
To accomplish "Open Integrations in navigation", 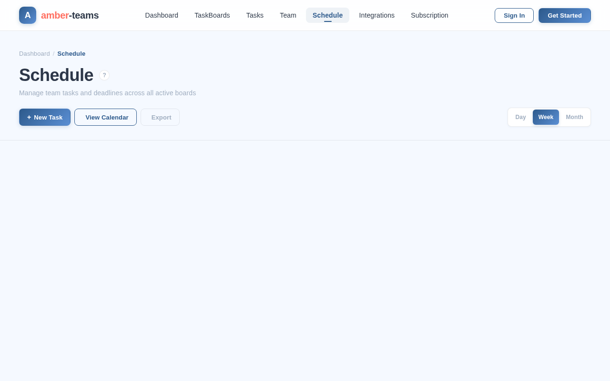I will tap(377, 15).
